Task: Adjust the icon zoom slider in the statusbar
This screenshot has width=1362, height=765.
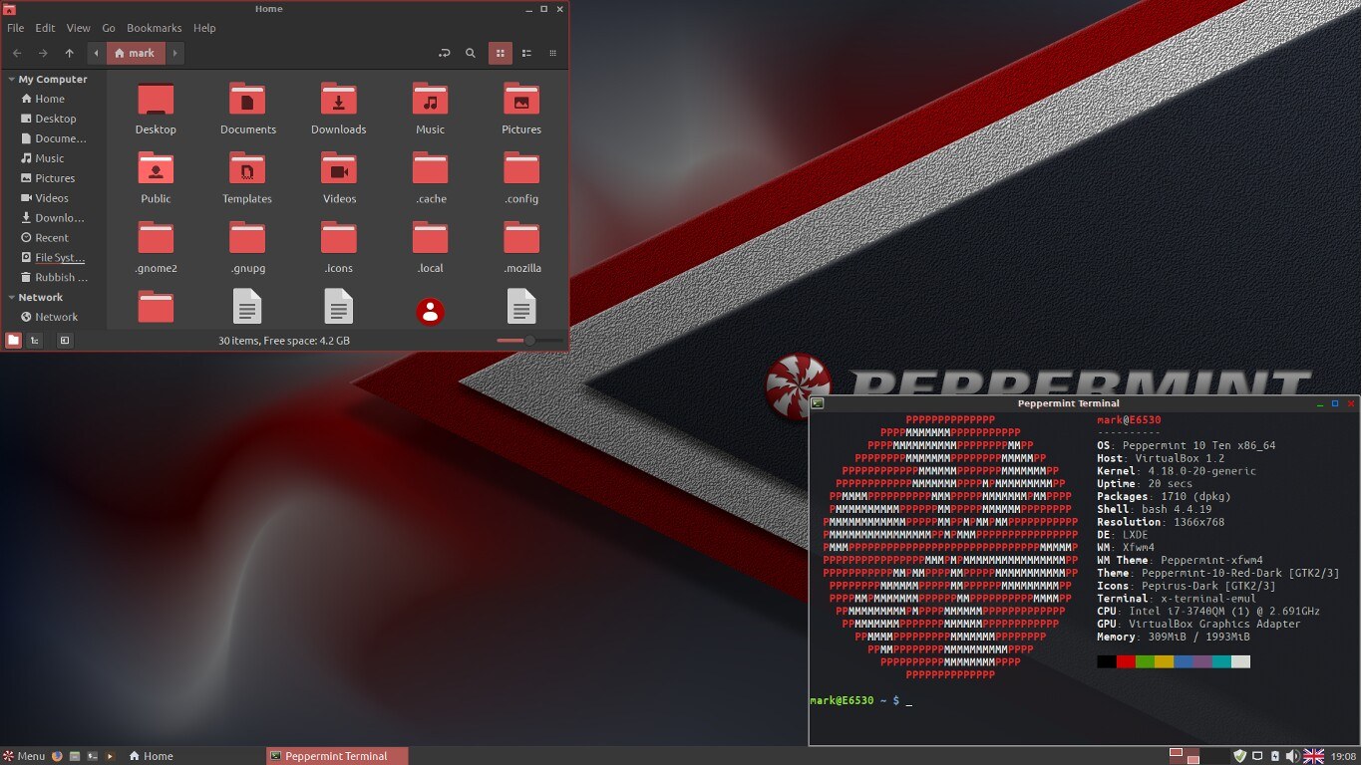Action: click(x=528, y=340)
